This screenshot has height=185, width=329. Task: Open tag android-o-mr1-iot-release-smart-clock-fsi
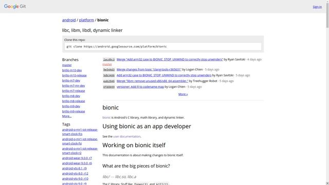coord(80,141)
